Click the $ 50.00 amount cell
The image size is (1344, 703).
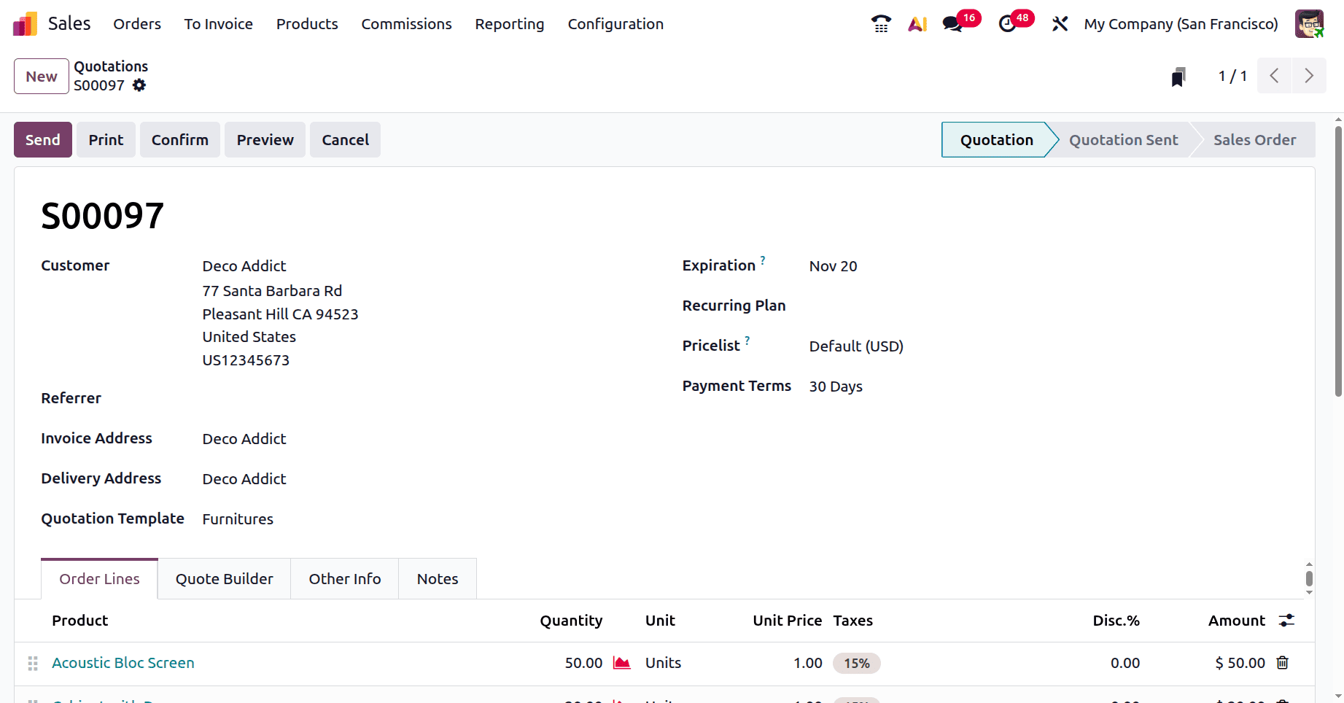click(1240, 663)
